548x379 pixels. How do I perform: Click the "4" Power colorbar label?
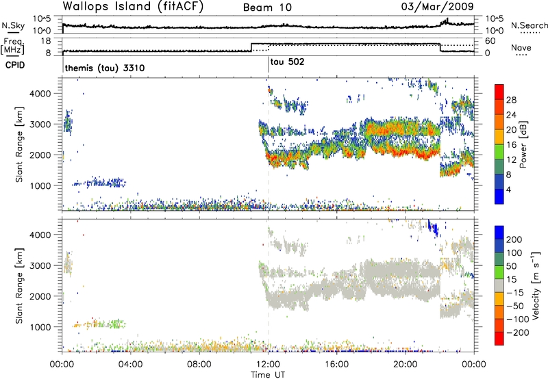point(509,190)
